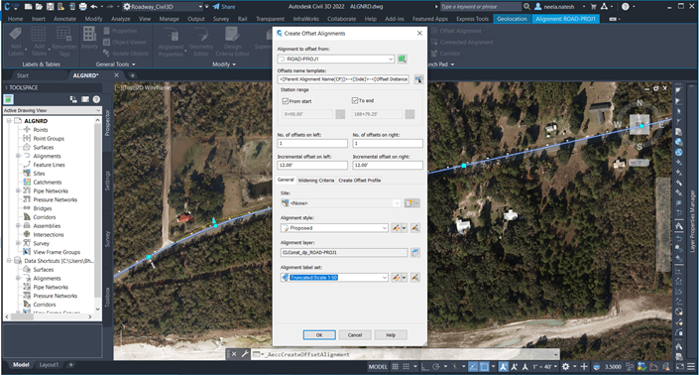Click the Inquiry tool icon in the ribbon

(89, 38)
